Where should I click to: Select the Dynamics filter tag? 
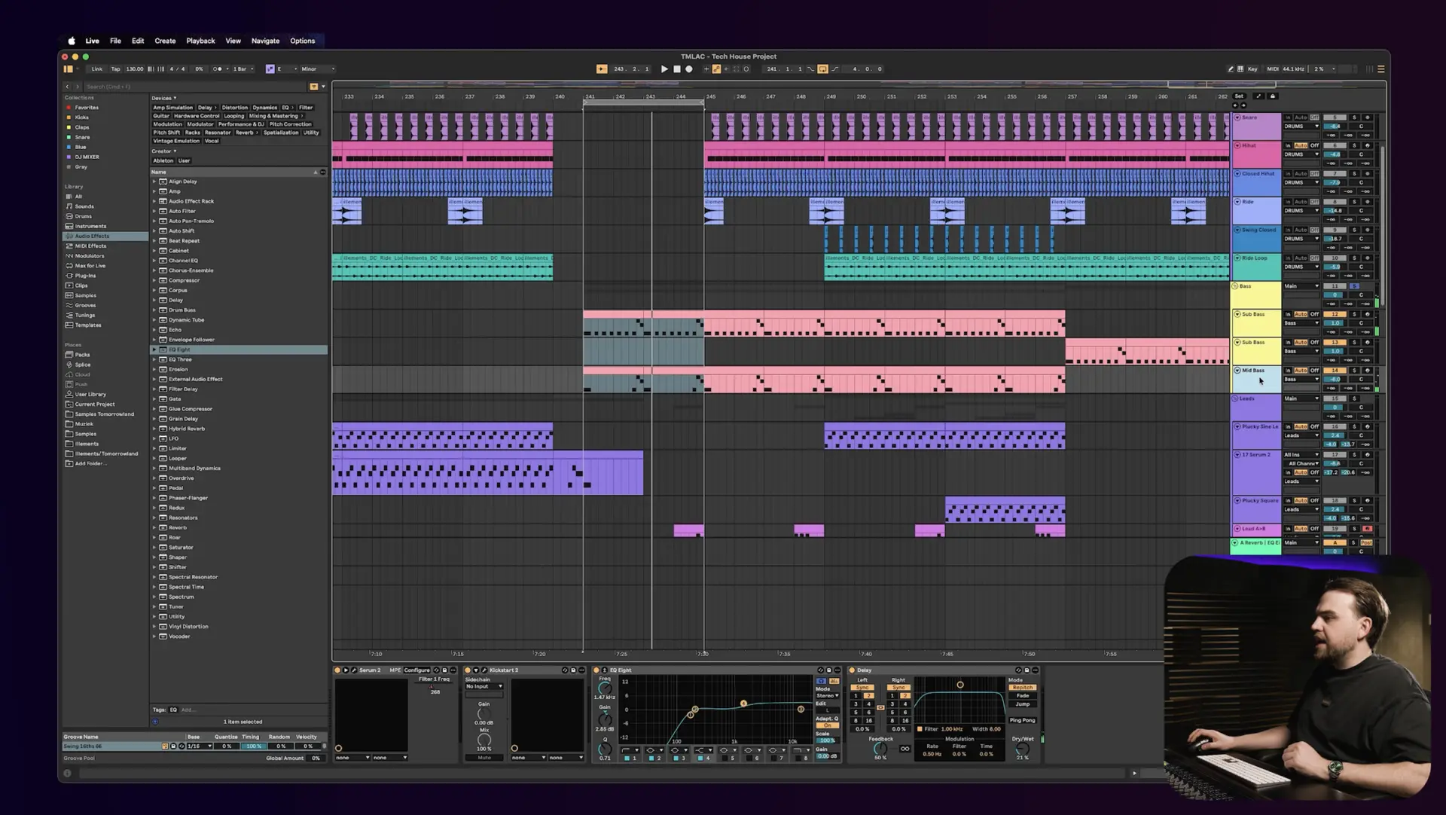(264, 108)
